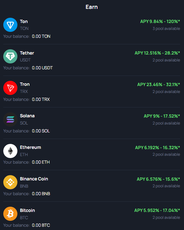Open Tether APY 12.516% - 28.2% rate

coord(157,53)
